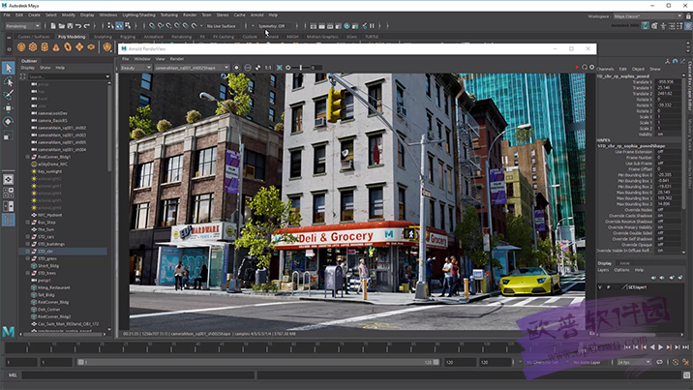Click Channels in Channel Box
The width and height of the screenshot is (693, 390).
pyautogui.click(x=605, y=69)
